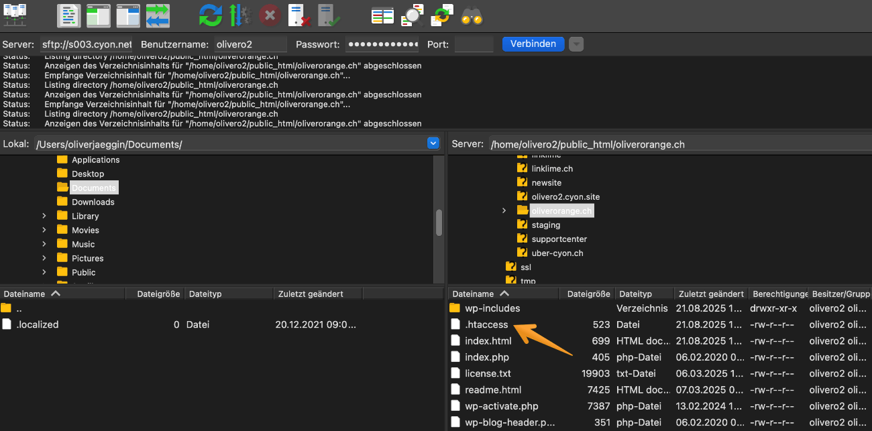
Task: Toggle the remote directory tree icon
Action: [127, 15]
